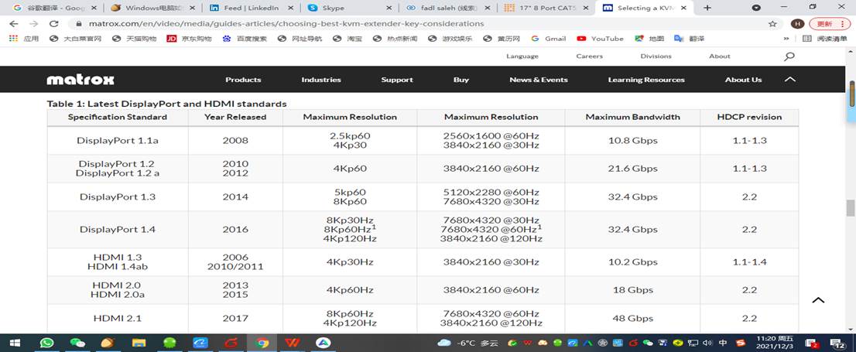Open the 阅读清单 reading list
Screen dimensions: 856x352
click(x=825, y=39)
